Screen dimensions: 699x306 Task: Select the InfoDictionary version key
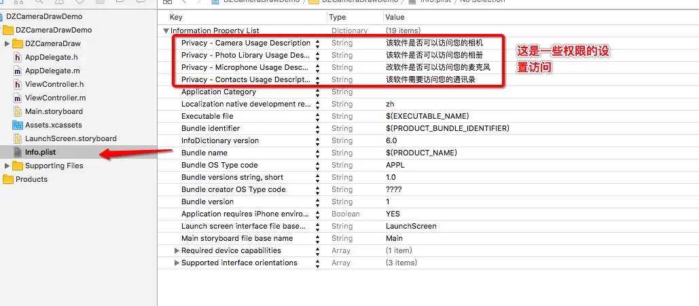click(x=220, y=140)
